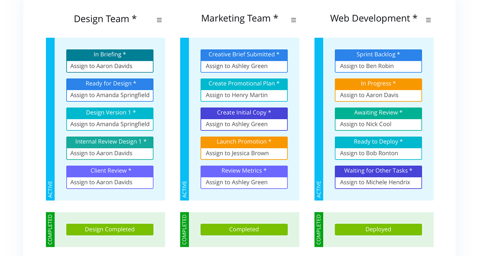Open the Sprint Backlog status
This screenshot has height=256, width=479.
378,55
